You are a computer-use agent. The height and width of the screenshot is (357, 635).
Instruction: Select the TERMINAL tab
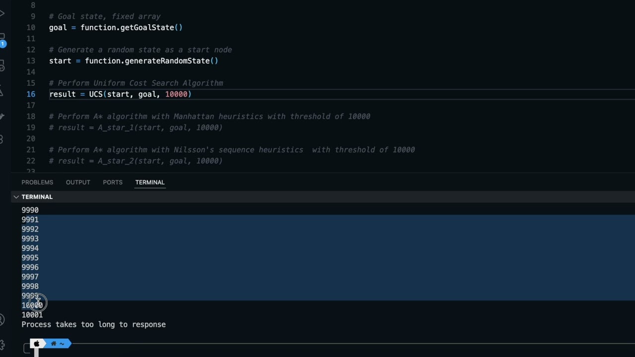coord(150,182)
